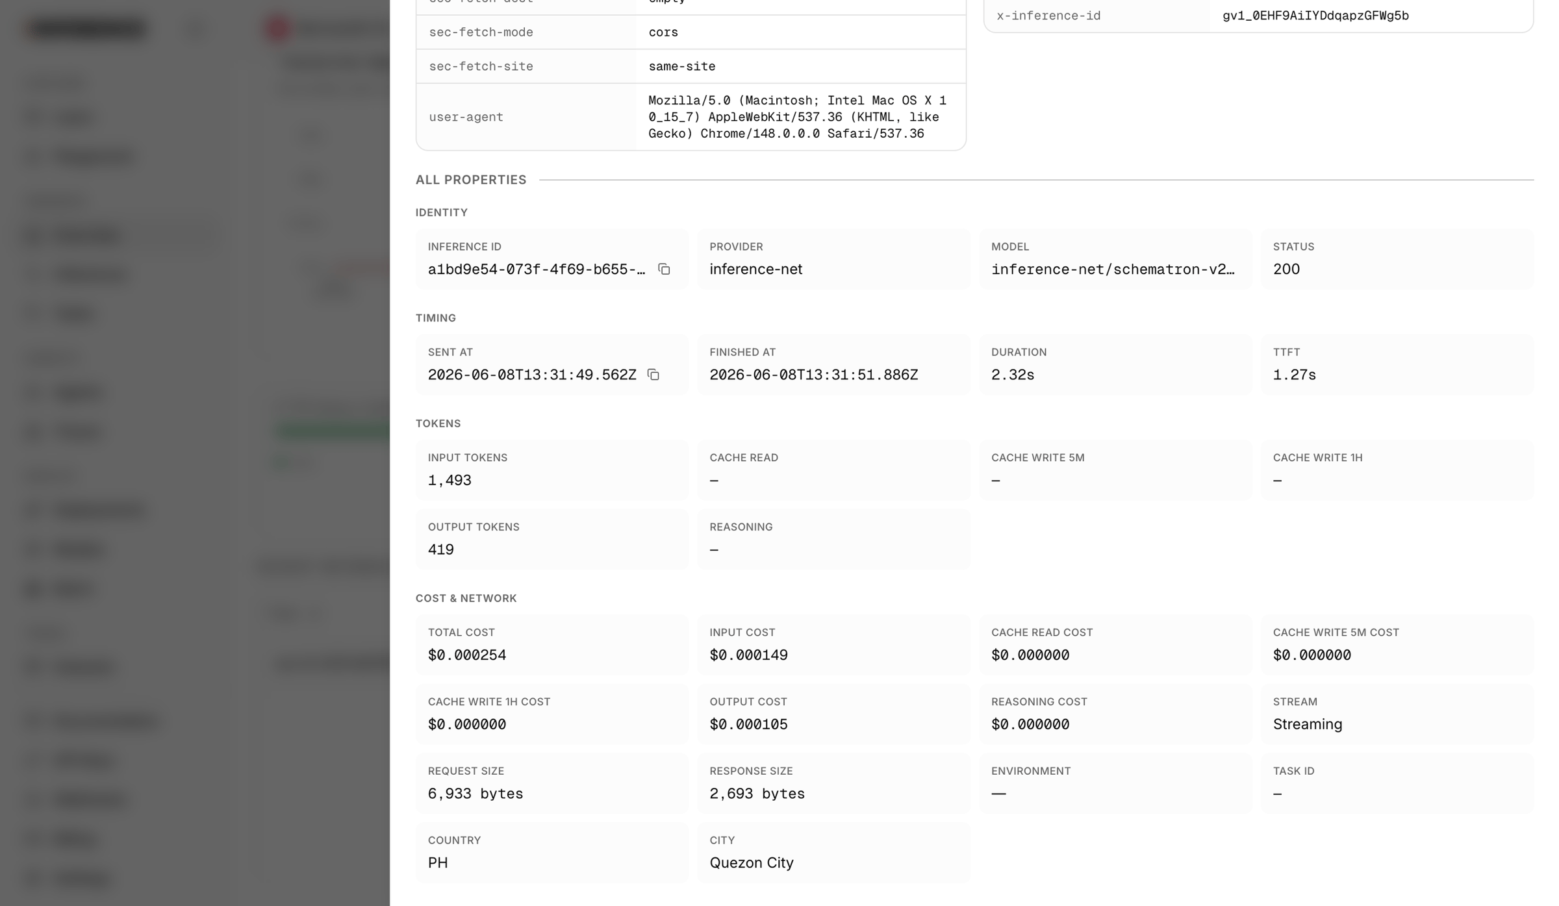Select the Total Cost $0.000254
The height and width of the screenshot is (906, 1559).
466,655
